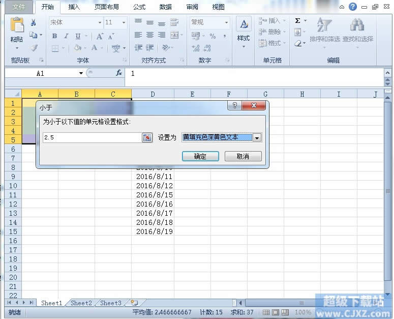Switch to the 数据 tab

(x=166, y=7)
